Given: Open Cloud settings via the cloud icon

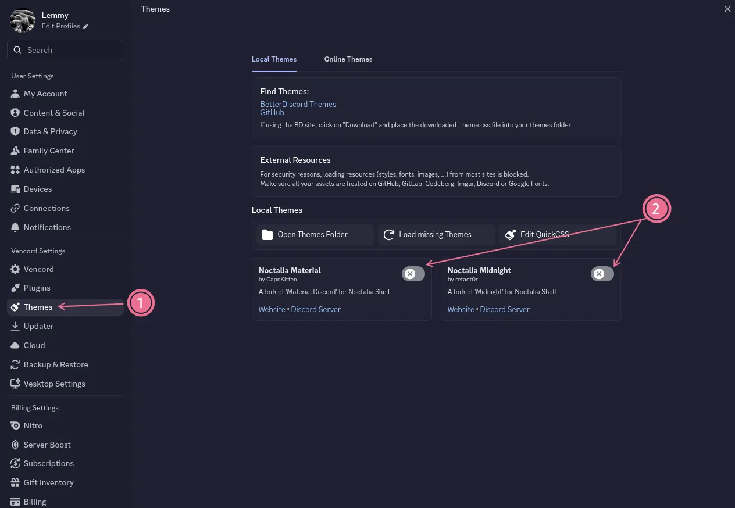Looking at the screenshot, I should click(x=16, y=345).
